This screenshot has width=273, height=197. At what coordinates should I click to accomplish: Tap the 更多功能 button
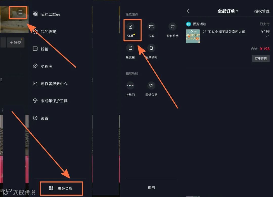[x=61, y=188]
